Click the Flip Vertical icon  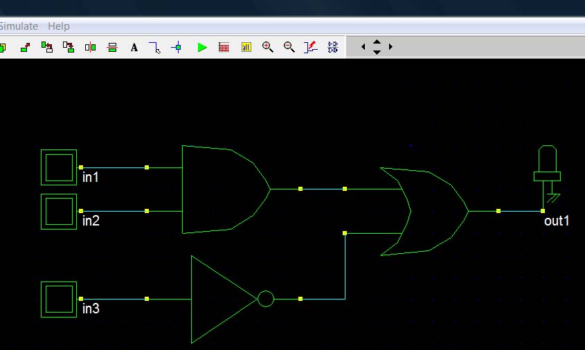(112, 47)
